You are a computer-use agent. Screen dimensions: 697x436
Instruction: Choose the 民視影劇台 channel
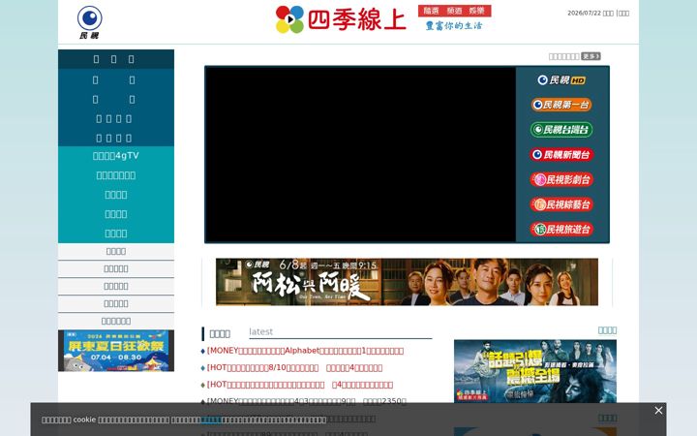[561, 180]
